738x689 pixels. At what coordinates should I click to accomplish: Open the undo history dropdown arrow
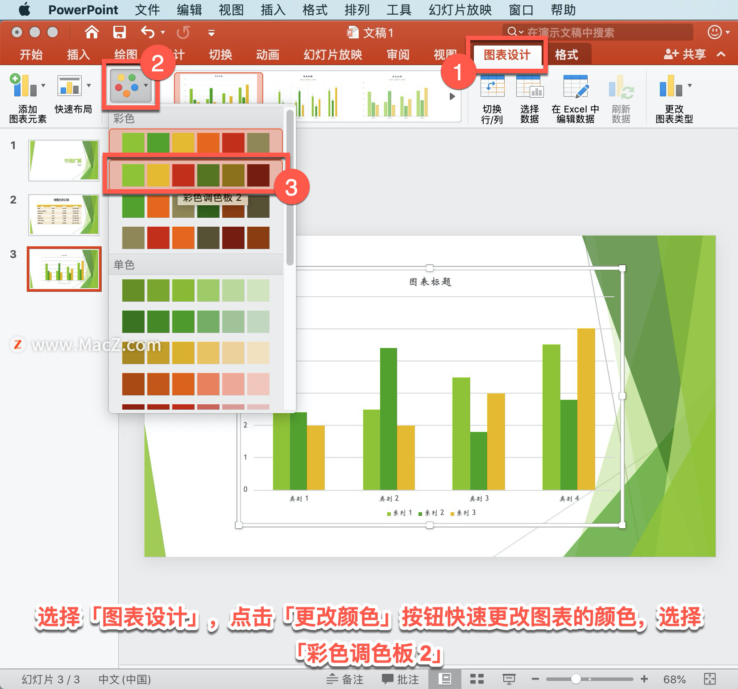click(x=163, y=32)
